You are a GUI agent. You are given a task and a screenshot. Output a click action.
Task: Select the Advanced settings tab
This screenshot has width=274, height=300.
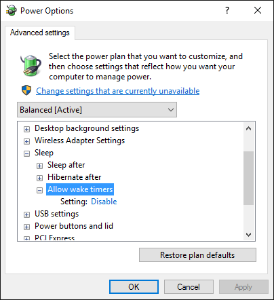coord(40,33)
